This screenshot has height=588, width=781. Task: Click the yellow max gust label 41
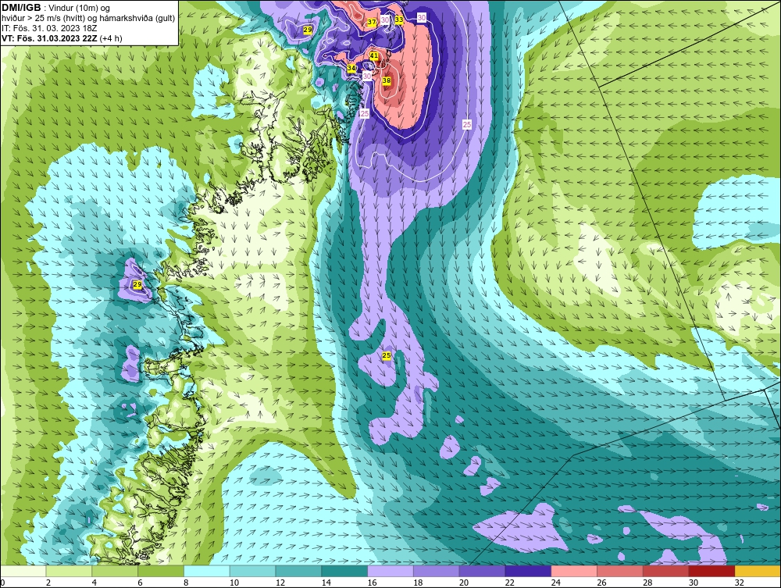[373, 56]
